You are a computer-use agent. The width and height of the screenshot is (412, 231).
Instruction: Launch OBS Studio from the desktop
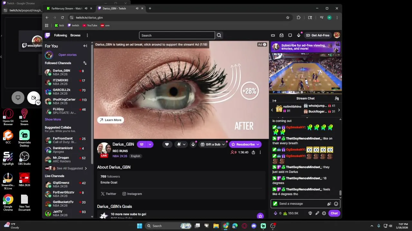pos(24,158)
